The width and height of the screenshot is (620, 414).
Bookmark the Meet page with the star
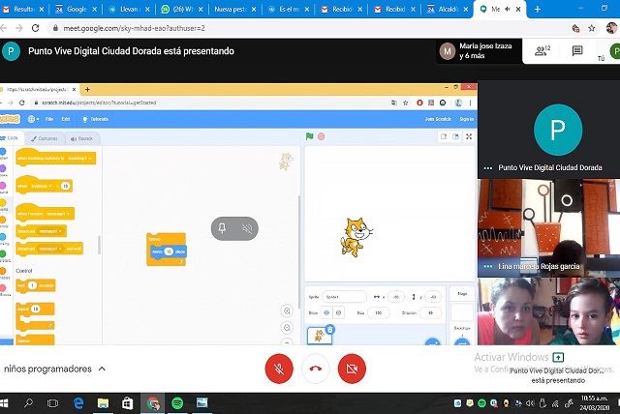pyautogui.click(x=592, y=28)
